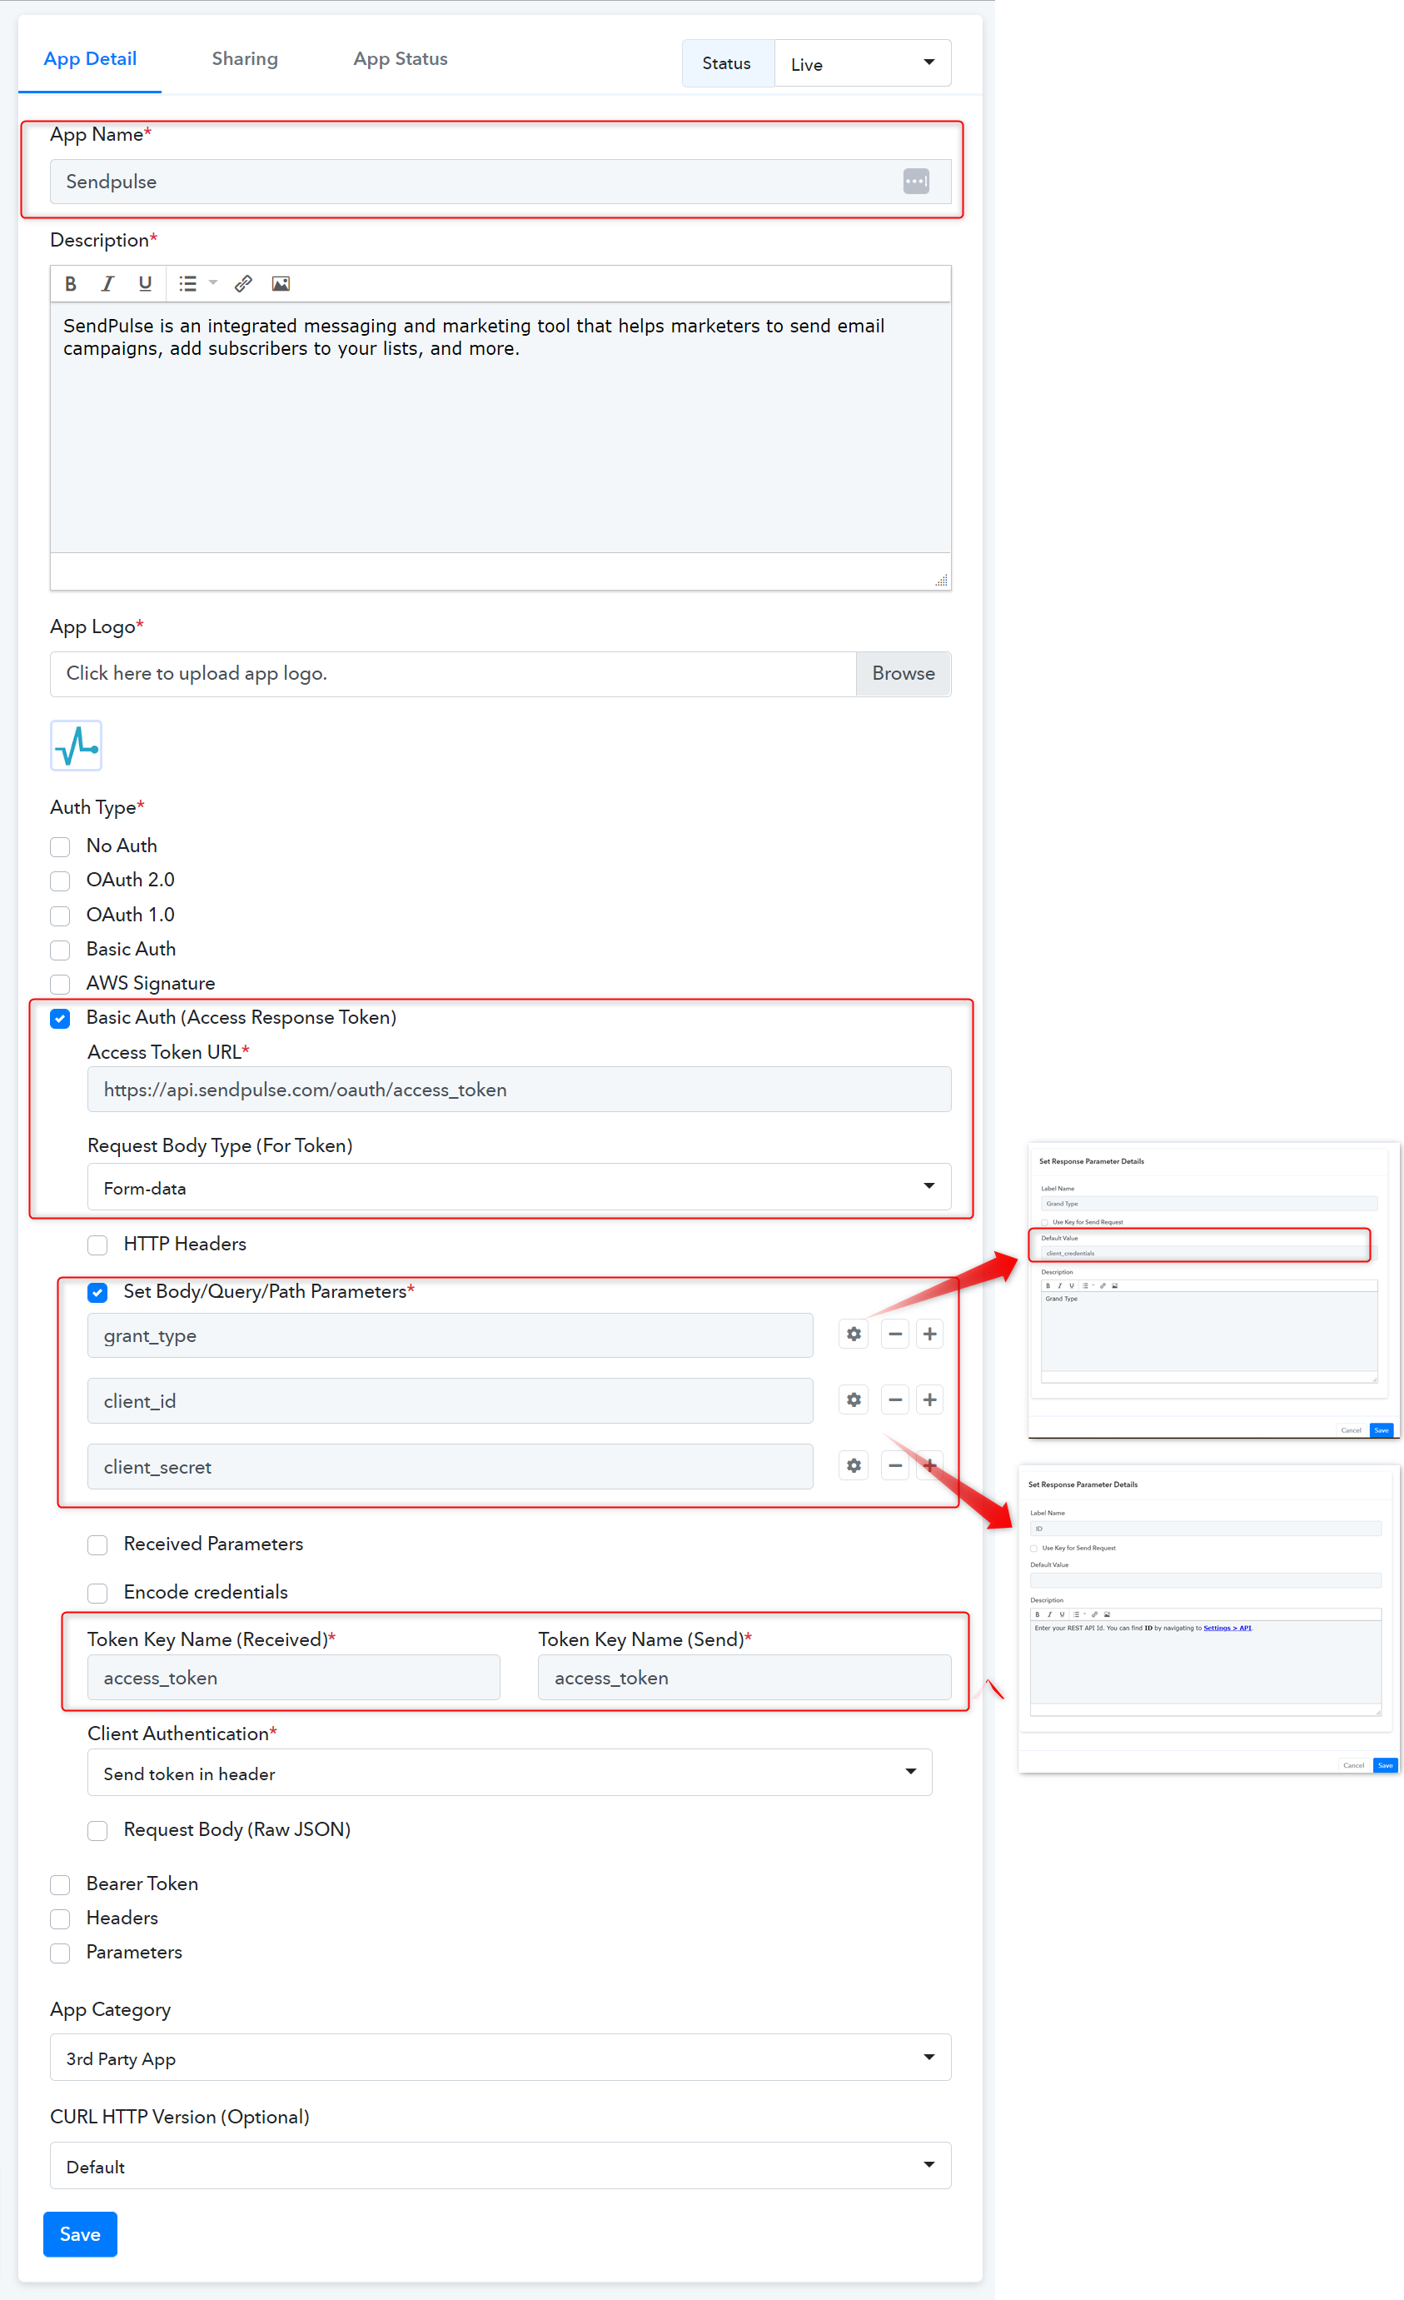
Task: Enable the OAuth 2.0 auth type
Action: point(61,881)
